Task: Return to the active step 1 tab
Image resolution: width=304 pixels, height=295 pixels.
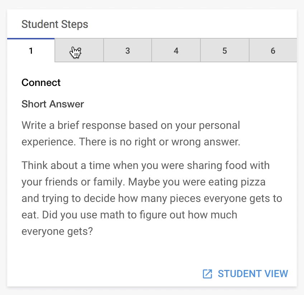Action: click(x=31, y=51)
